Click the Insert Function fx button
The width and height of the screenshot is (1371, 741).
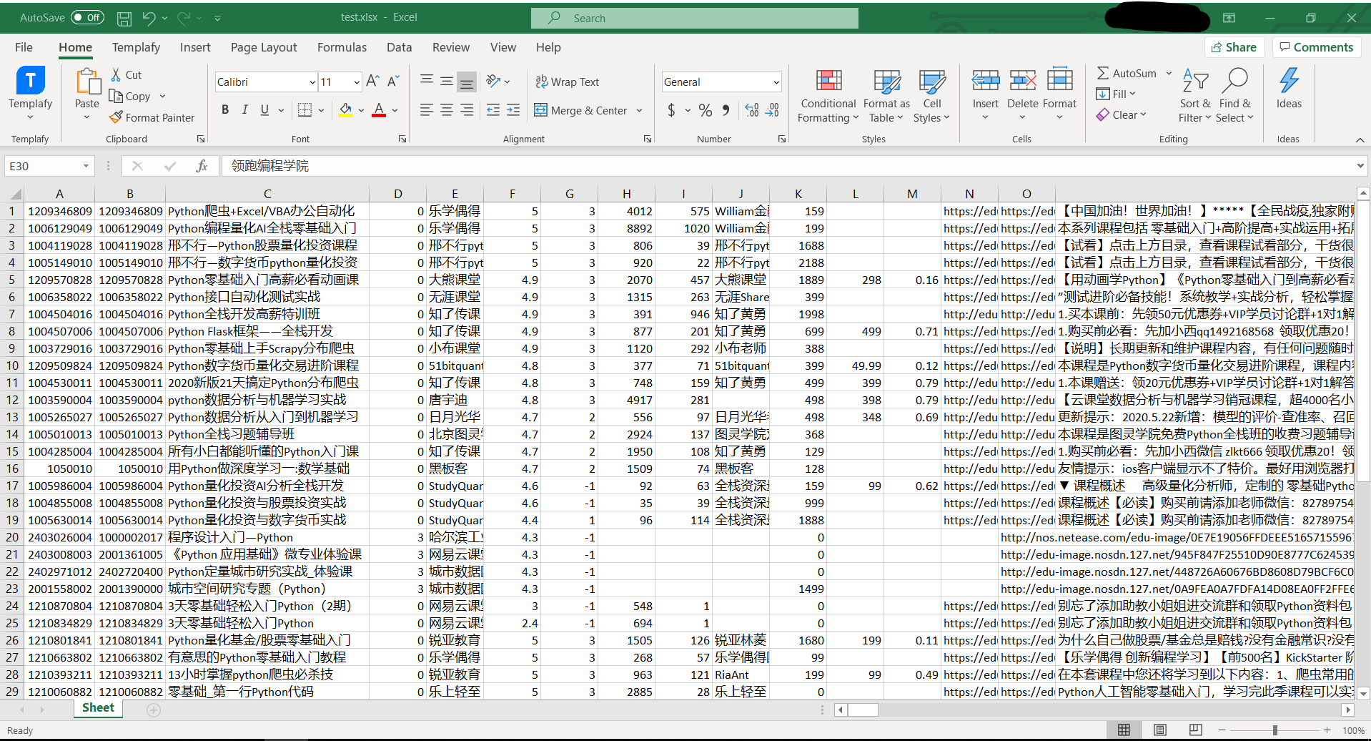[202, 166]
